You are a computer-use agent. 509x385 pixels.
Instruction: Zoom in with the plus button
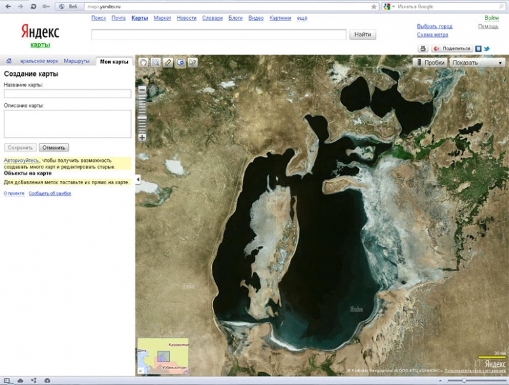click(x=142, y=138)
